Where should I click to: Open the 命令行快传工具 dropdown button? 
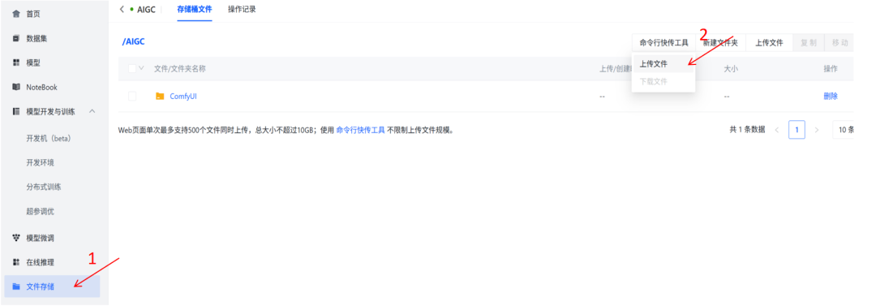(x=663, y=42)
